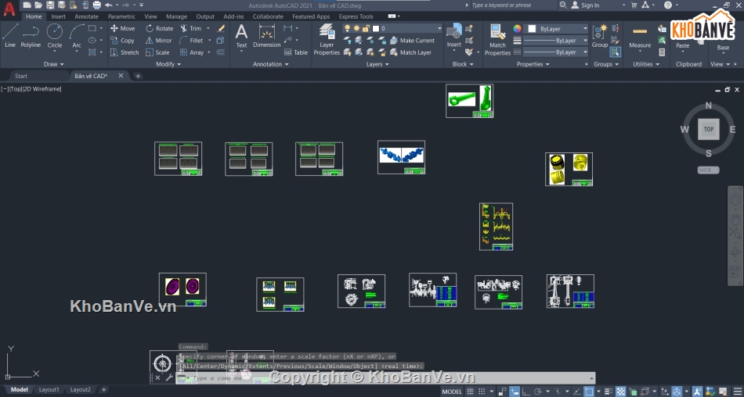
Task: Activate the Rotate command
Action: [160, 28]
